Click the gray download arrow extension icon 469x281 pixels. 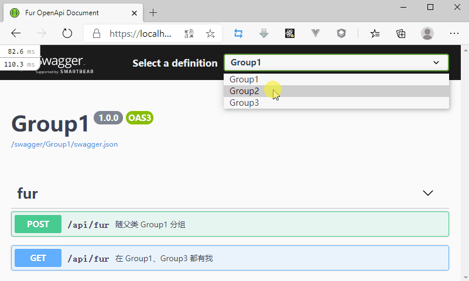tap(264, 33)
